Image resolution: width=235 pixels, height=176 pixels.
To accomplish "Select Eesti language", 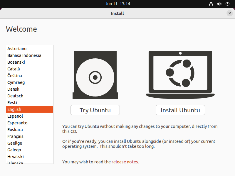I will pos(30,102).
